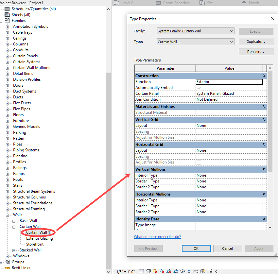The width and height of the screenshot is (278, 274).
Task: Select Curtain Wall 1 in Project Browser
Action: 38,232
